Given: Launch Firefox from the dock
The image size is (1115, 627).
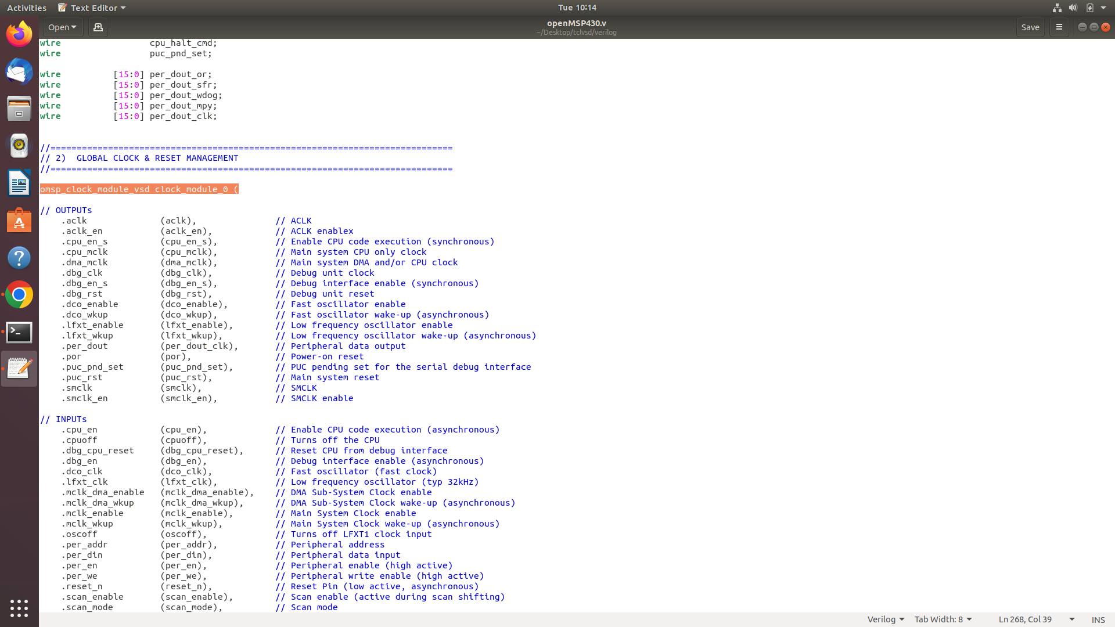Looking at the screenshot, I should 19,34.
